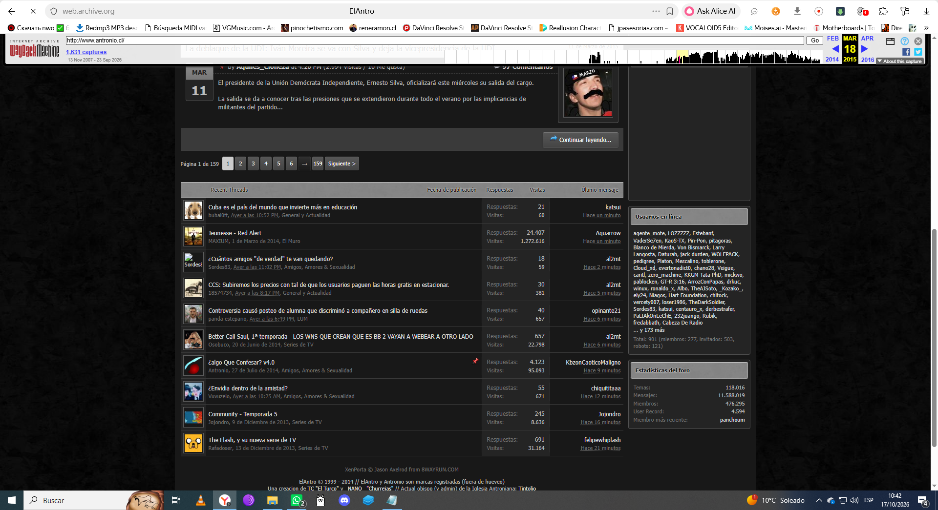
Task: Open the VGMusic.com bookmark
Action: coord(243,28)
